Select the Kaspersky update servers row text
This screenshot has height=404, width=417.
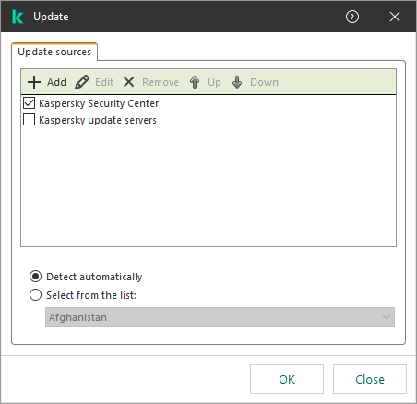[98, 120]
